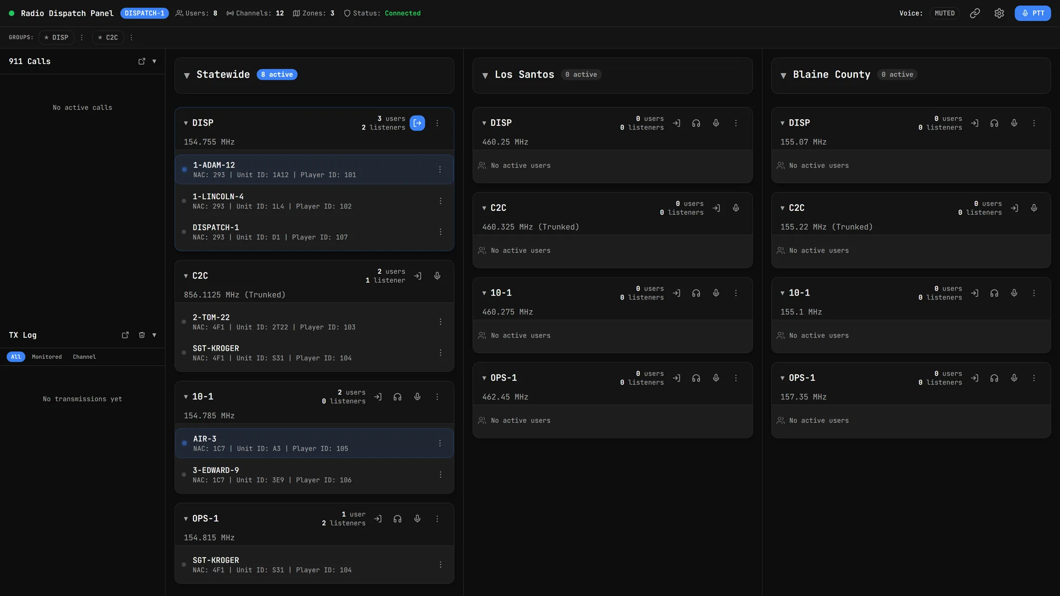Viewport: 1060px width, 596px height.
Task: Click the link icon next to MUTED
Action: pyautogui.click(x=975, y=13)
